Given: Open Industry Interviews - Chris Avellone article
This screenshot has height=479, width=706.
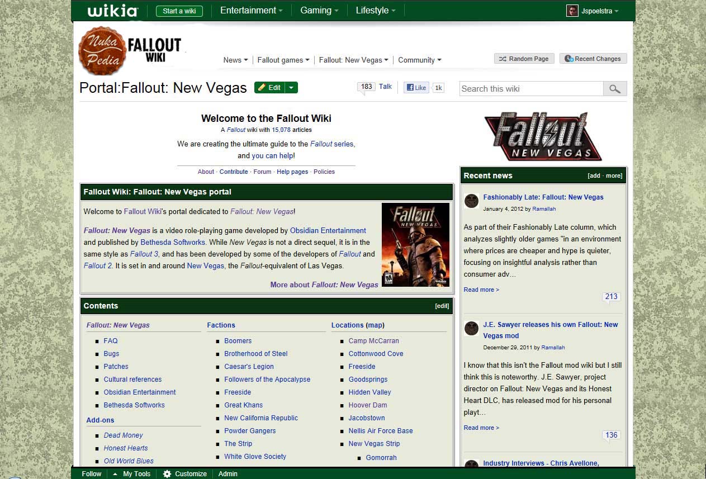Looking at the screenshot, I should [541, 463].
